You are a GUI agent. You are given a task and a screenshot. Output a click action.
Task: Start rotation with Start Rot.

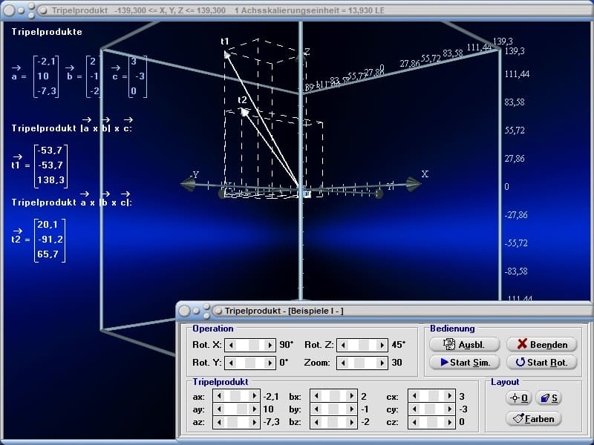[542, 362]
